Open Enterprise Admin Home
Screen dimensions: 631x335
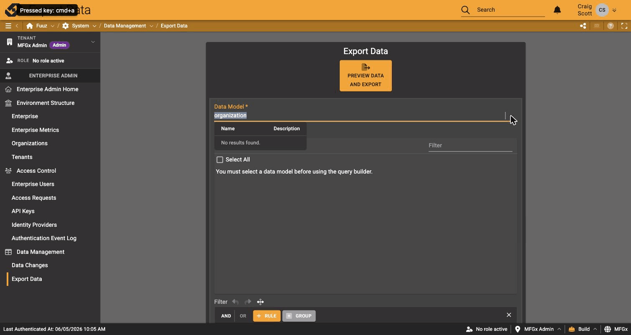tap(48, 89)
